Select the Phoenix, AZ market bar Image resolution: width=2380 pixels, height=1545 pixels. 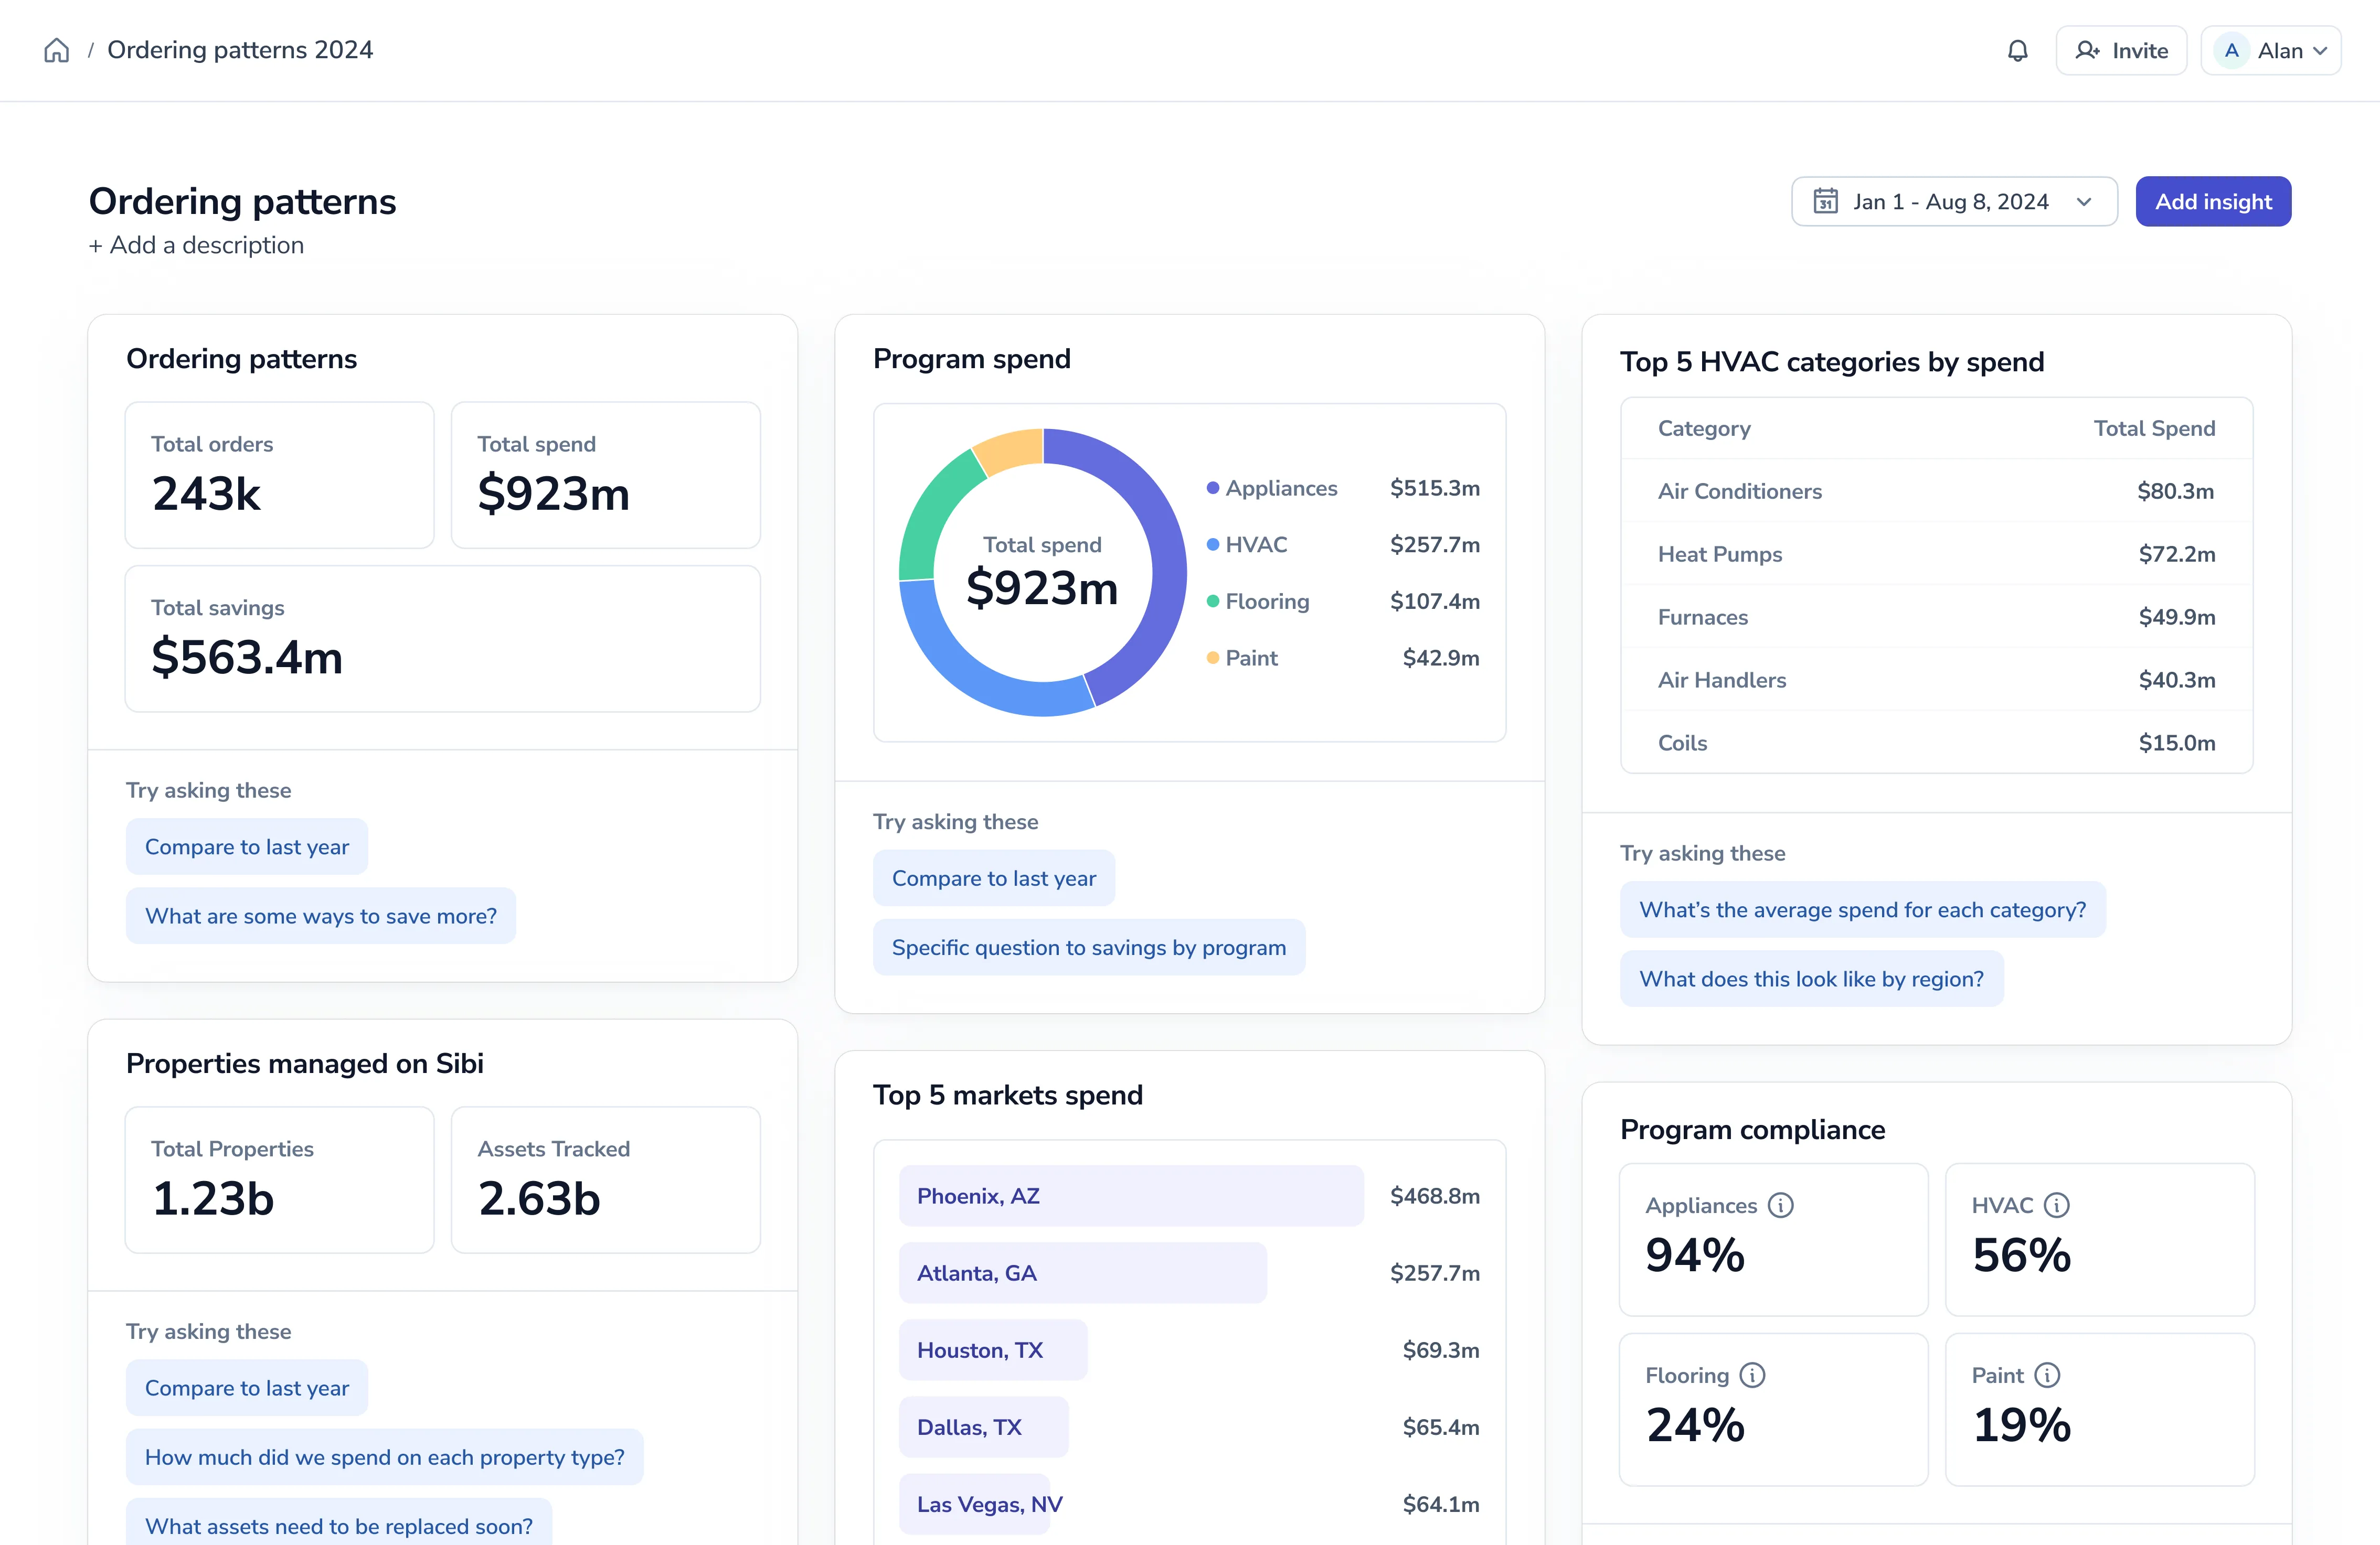(x=1131, y=1196)
